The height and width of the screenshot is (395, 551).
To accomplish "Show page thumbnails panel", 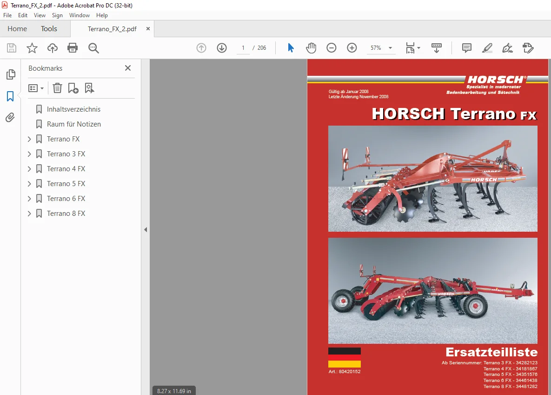I will (11, 74).
